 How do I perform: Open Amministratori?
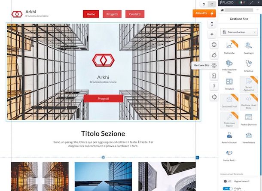point(229,138)
